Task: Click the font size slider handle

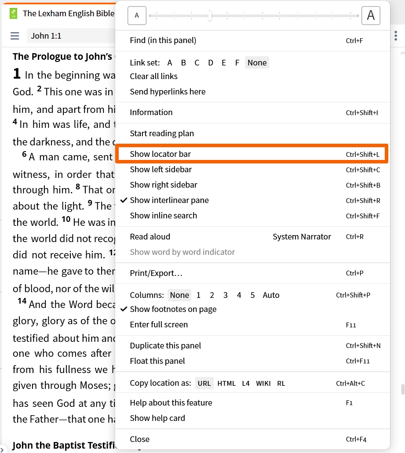Action: tap(210, 16)
